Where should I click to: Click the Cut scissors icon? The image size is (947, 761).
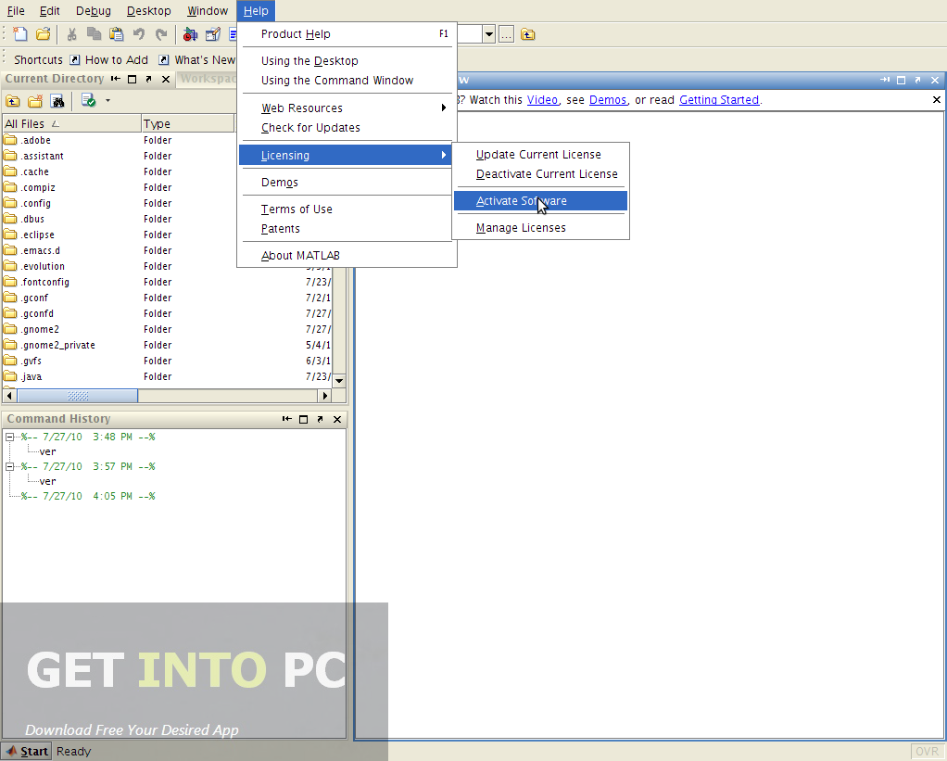tap(72, 34)
